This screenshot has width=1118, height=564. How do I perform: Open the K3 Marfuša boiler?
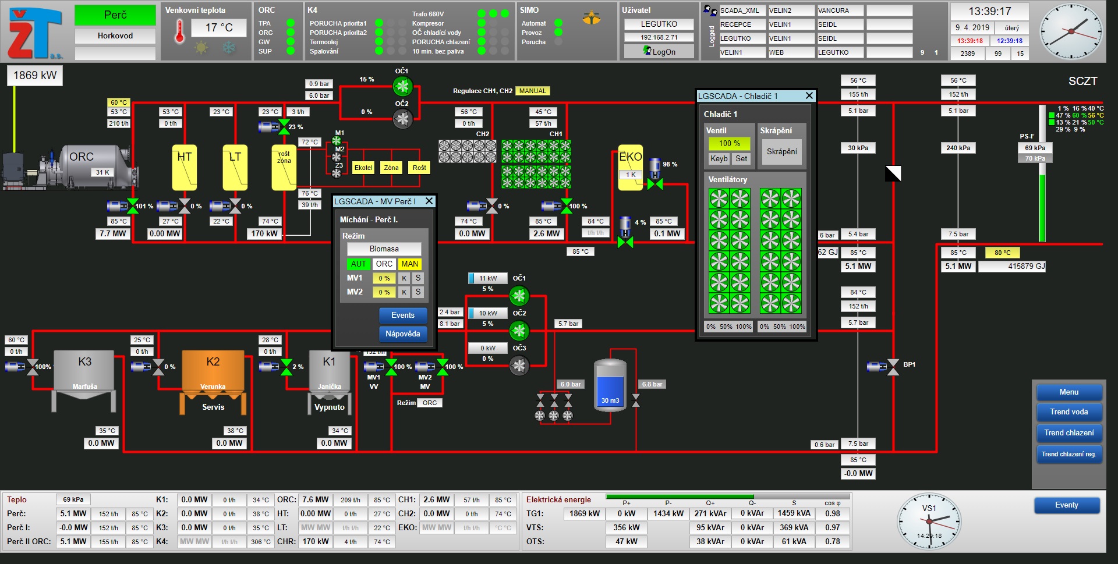tap(84, 380)
